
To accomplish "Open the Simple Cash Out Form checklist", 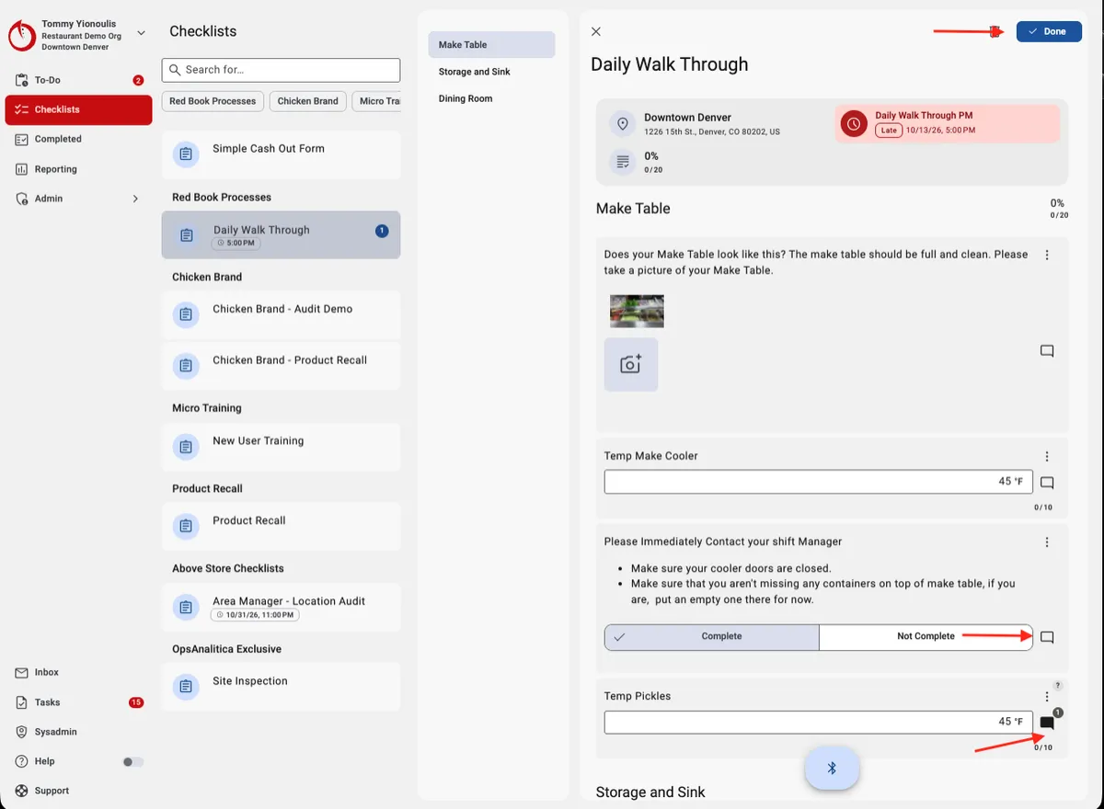I will 282,154.
